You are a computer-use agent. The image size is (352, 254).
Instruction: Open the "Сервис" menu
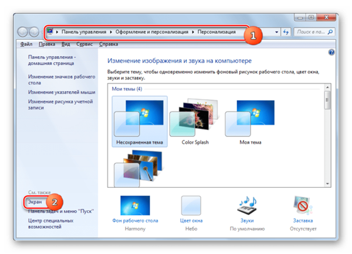click(84, 44)
